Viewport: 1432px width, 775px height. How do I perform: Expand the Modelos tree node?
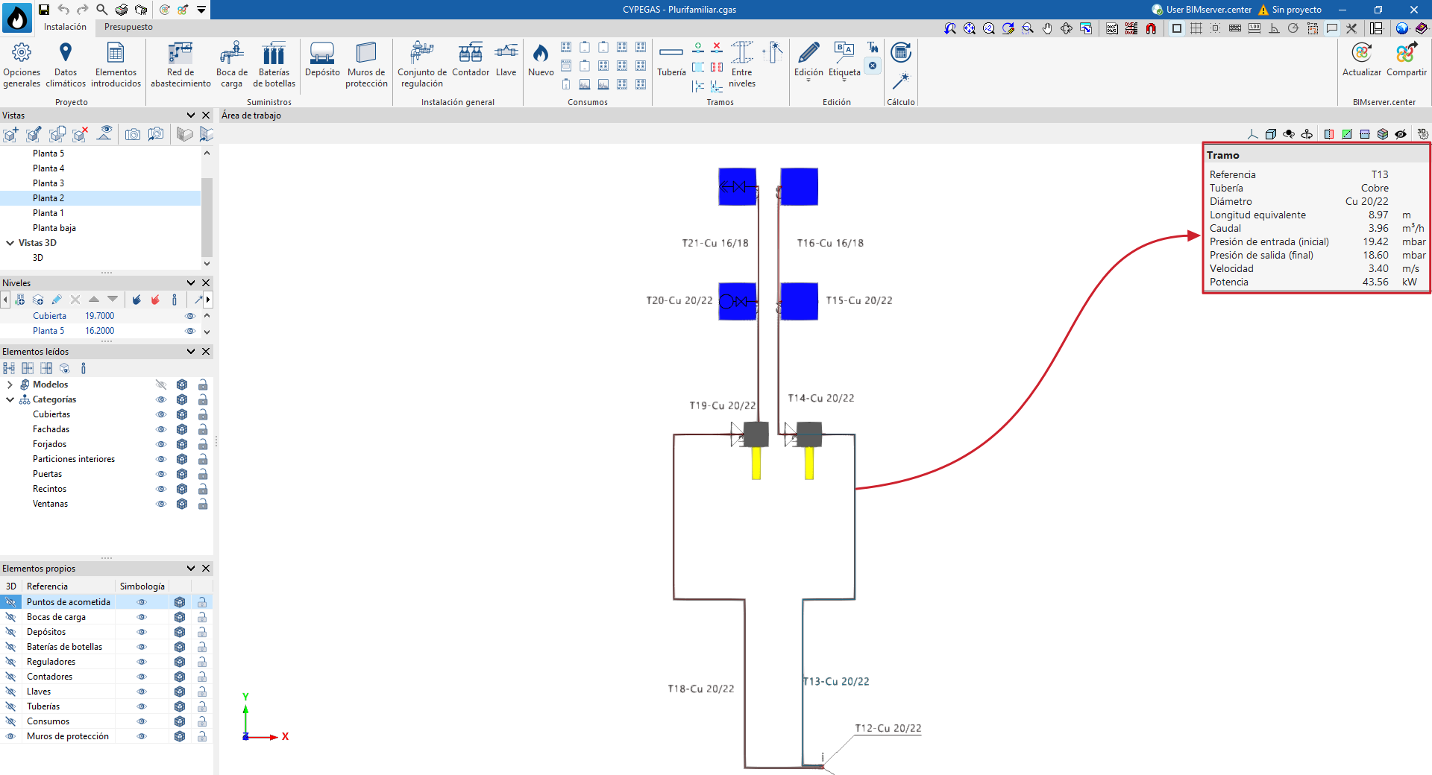click(10, 385)
